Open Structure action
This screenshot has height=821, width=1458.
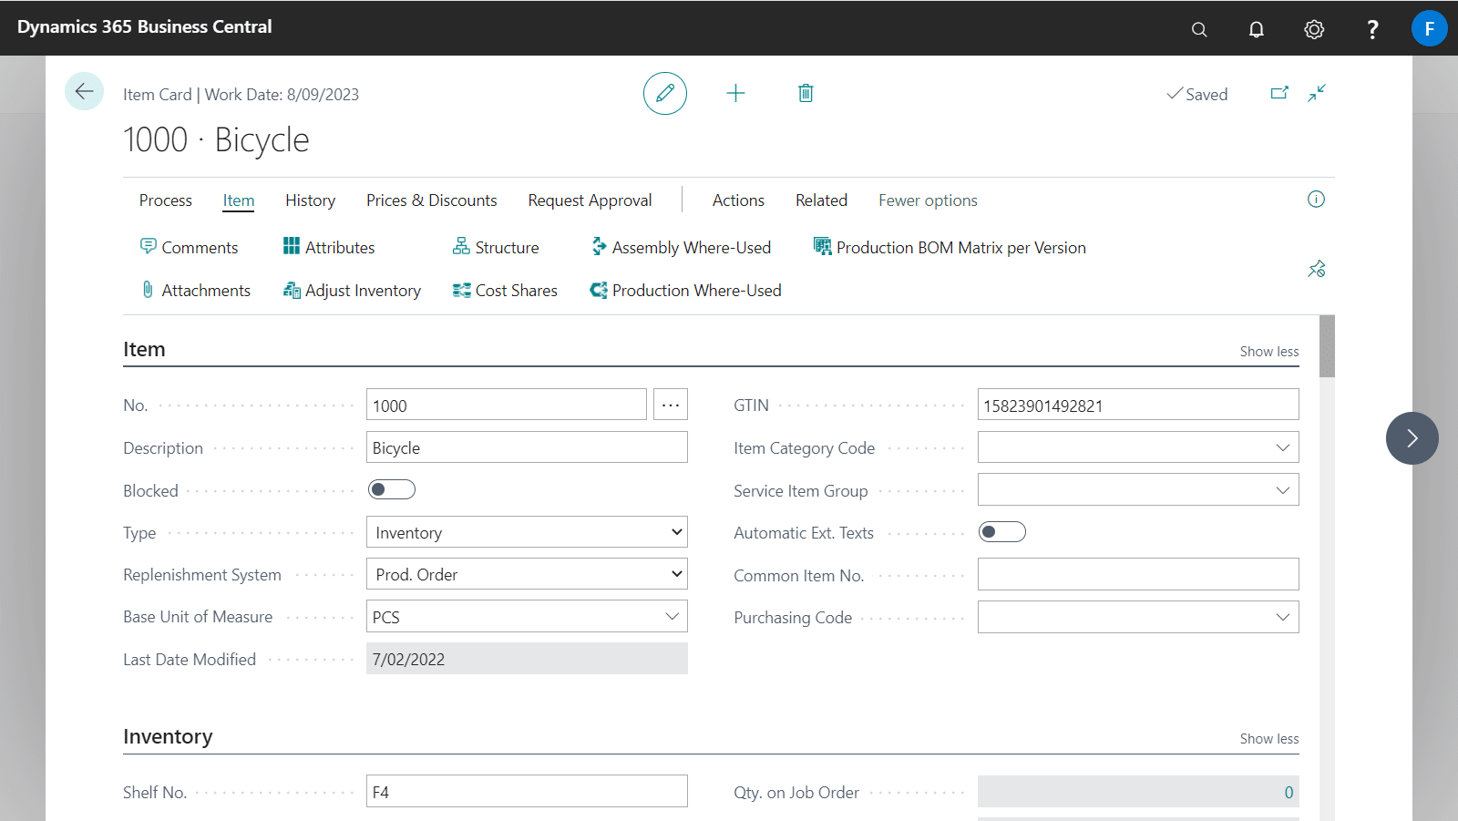[496, 247]
